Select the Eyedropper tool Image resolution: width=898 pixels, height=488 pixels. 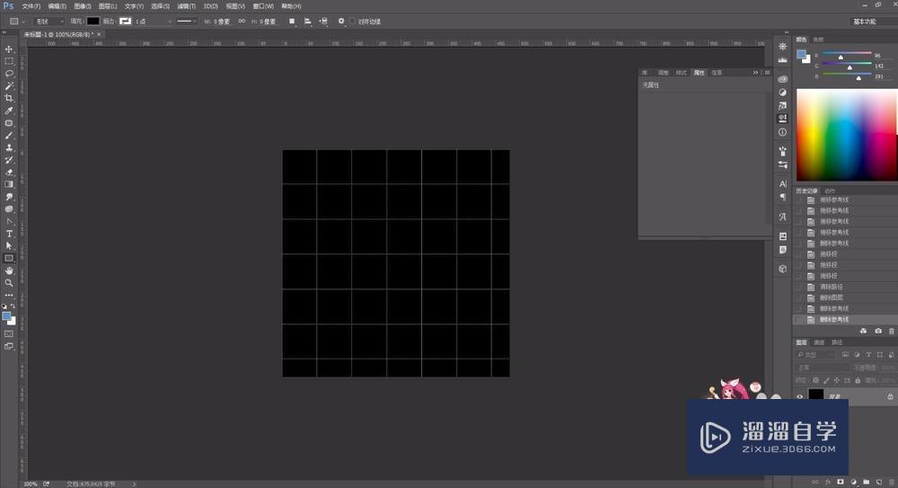[9, 111]
